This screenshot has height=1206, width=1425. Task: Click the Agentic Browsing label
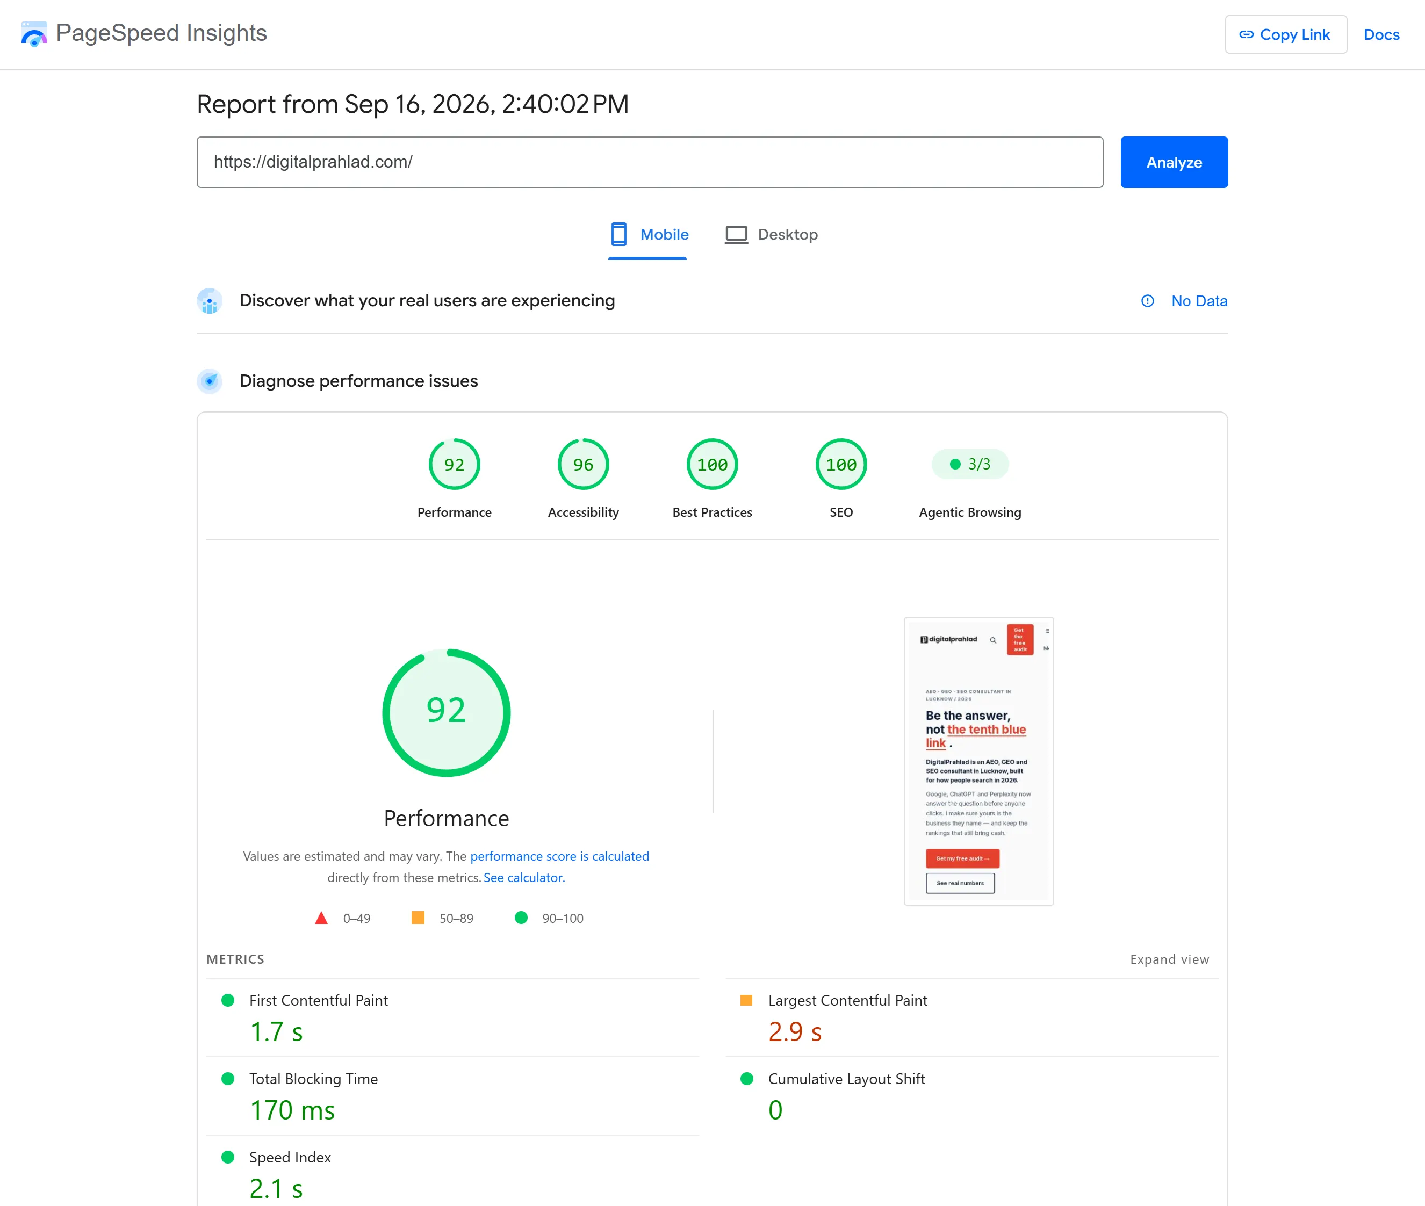pos(969,512)
